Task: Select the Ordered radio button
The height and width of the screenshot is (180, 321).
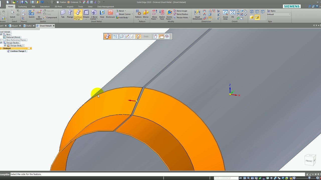Action: coord(69,2)
